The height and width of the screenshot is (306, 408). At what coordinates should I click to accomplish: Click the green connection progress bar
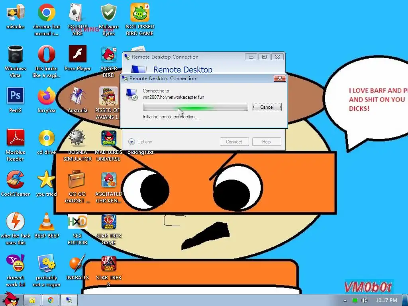(195, 107)
